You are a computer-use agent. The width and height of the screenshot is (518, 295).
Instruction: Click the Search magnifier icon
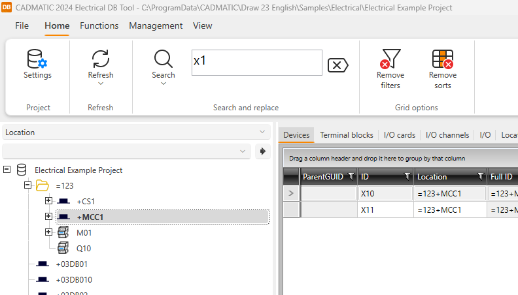click(164, 59)
